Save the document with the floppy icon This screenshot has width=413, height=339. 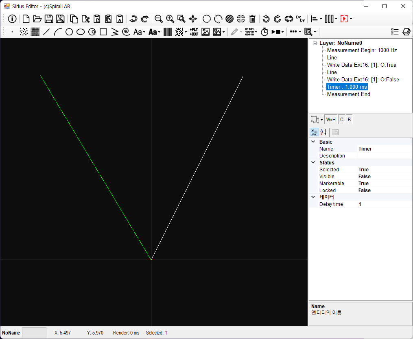click(49, 19)
